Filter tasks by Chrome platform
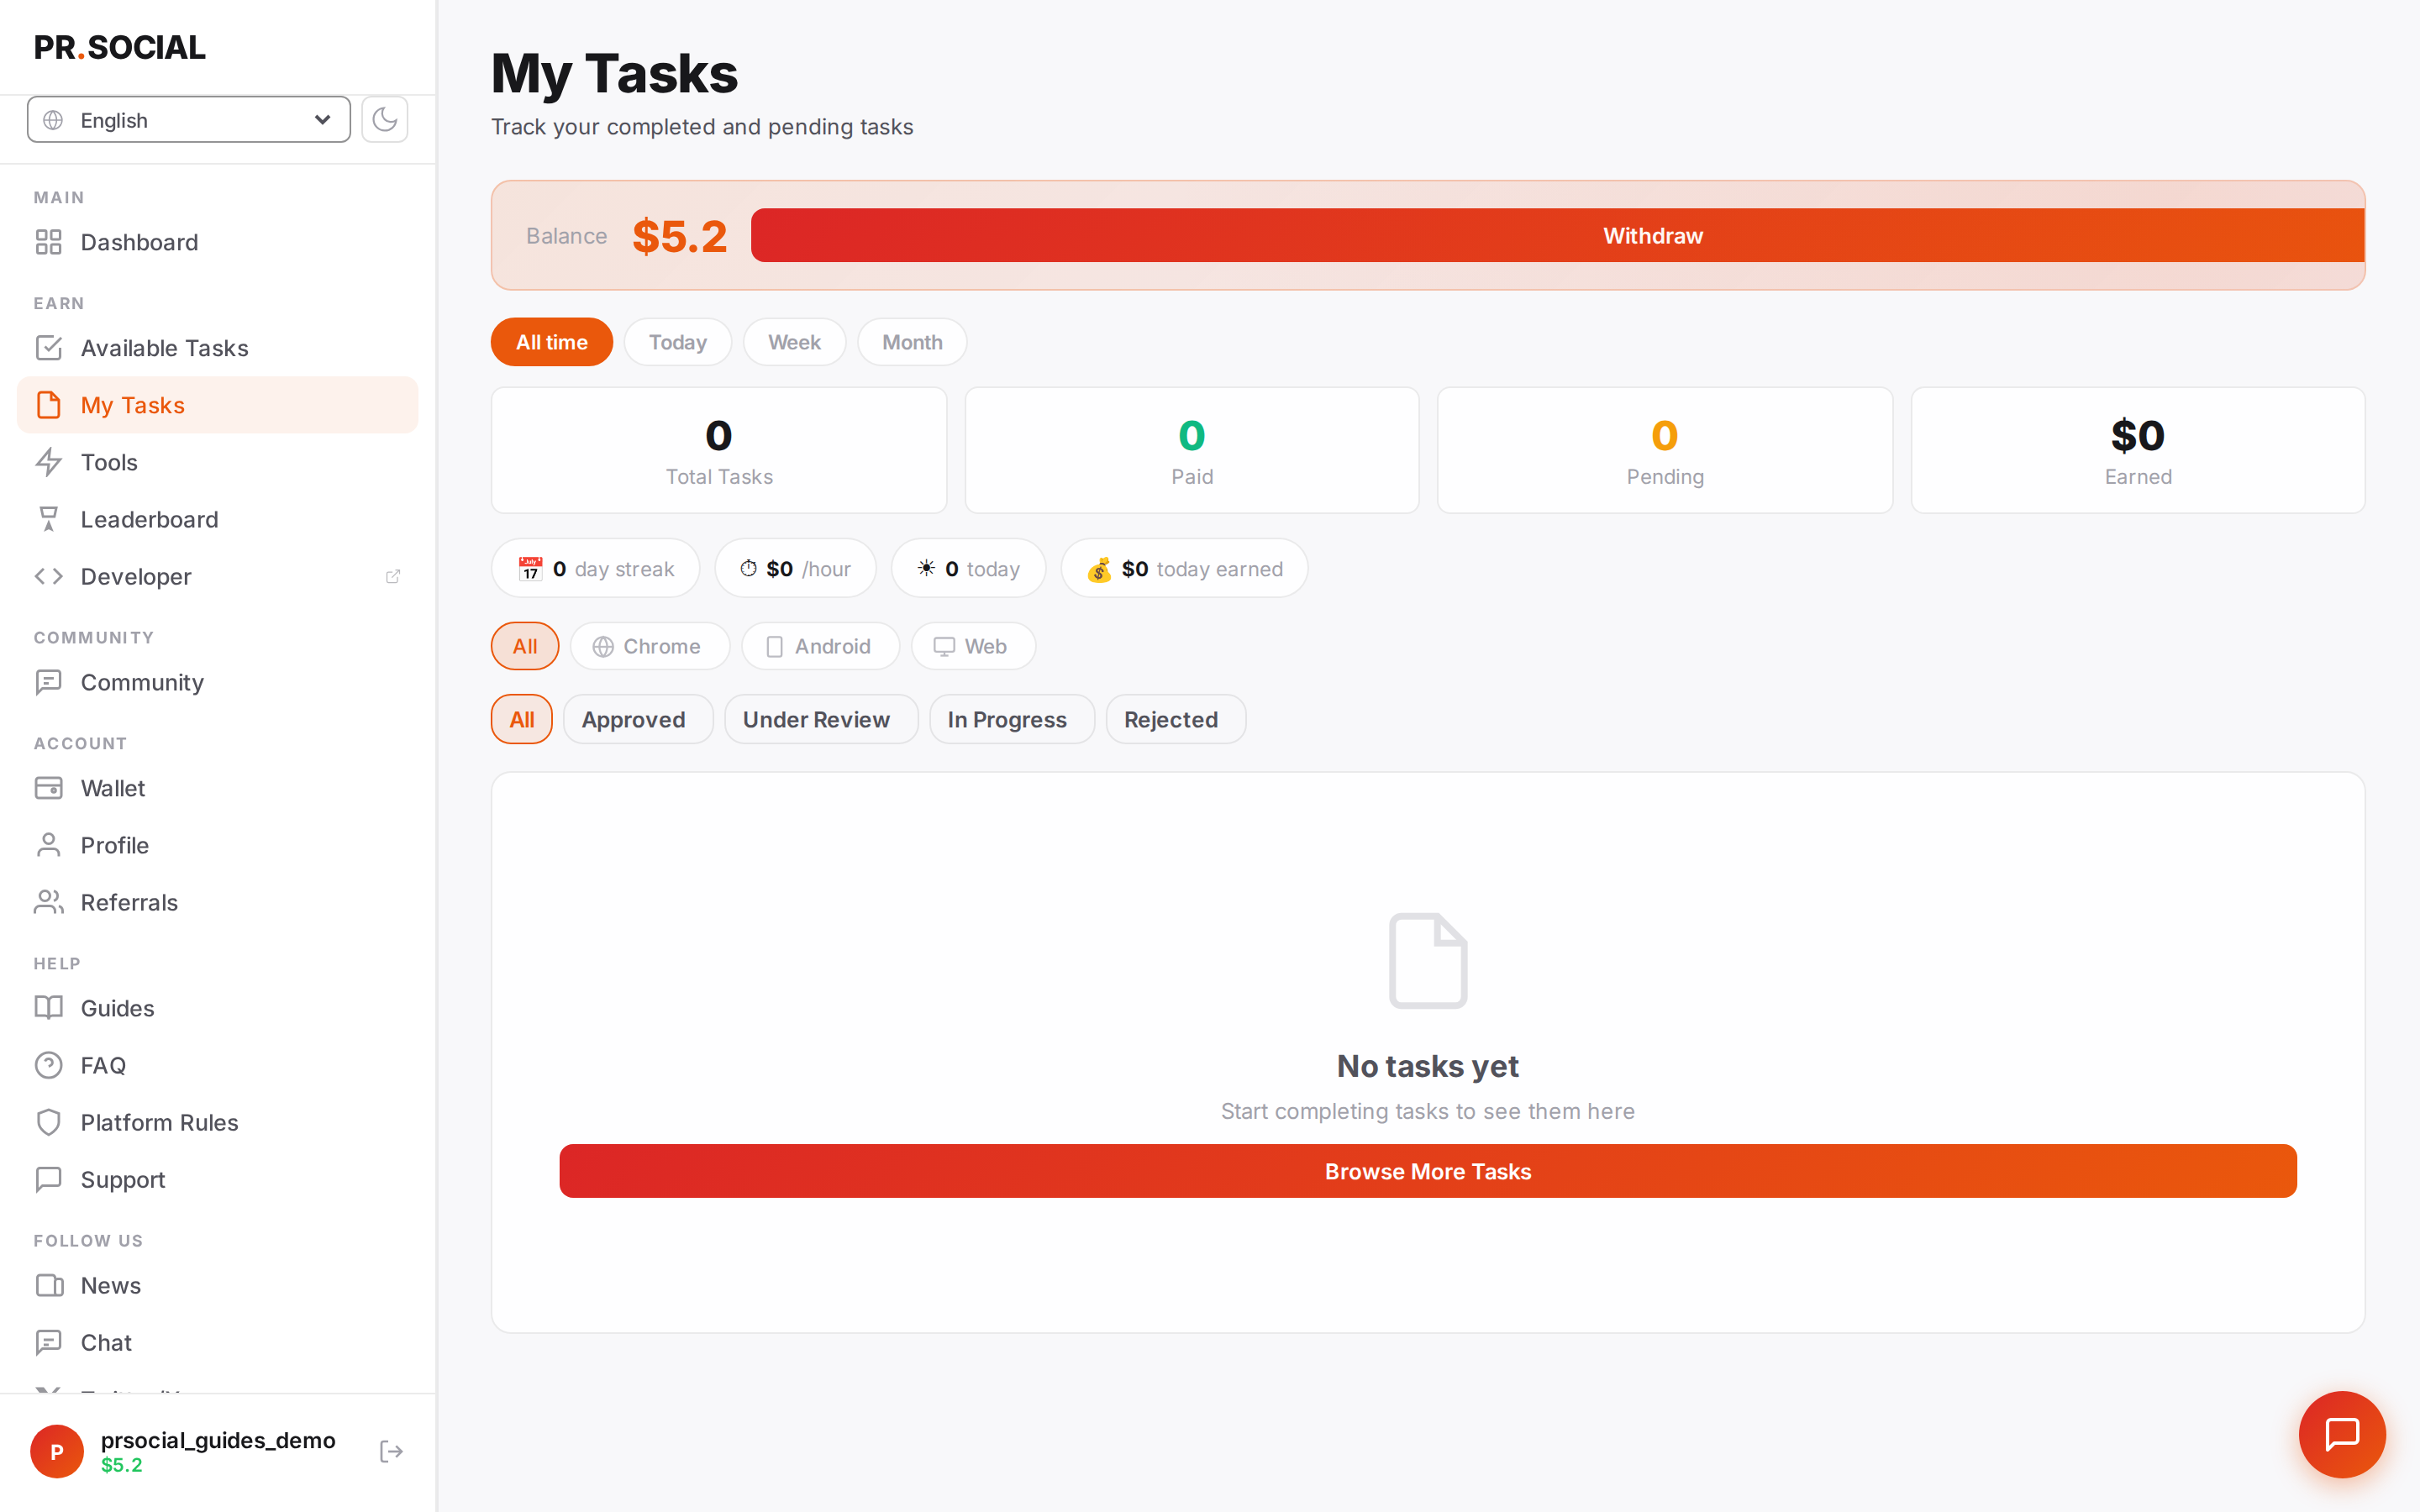This screenshot has width=2420, height=1512. (649, 646)
